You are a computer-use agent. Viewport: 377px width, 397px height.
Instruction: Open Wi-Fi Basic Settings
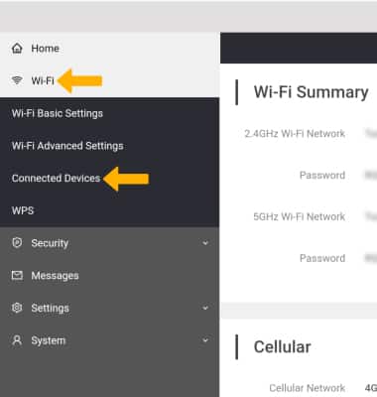click(x=58, y=113)
